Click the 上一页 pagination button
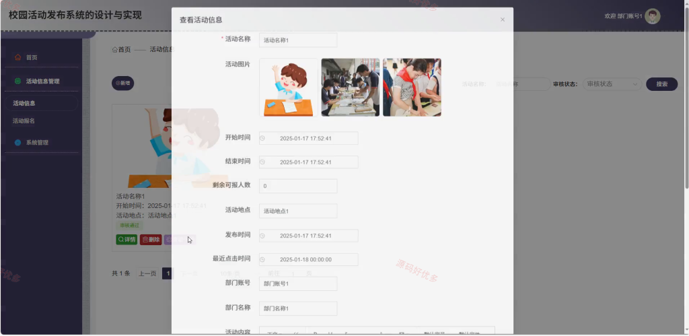The height and width of the screenshot is (336, 689). 147,273
